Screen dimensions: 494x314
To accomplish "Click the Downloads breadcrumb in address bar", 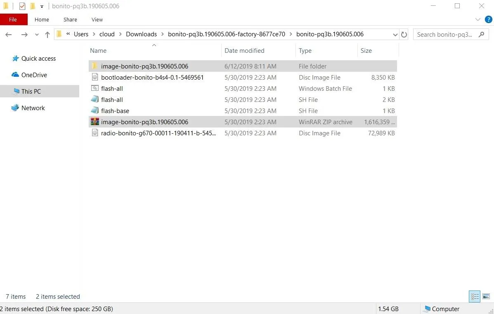I will click(x=141, y=34).
